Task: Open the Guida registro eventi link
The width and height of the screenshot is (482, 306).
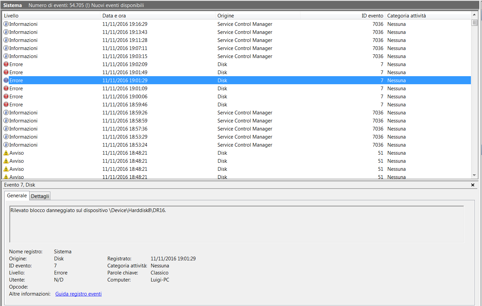Action: (x=78, y=294)
